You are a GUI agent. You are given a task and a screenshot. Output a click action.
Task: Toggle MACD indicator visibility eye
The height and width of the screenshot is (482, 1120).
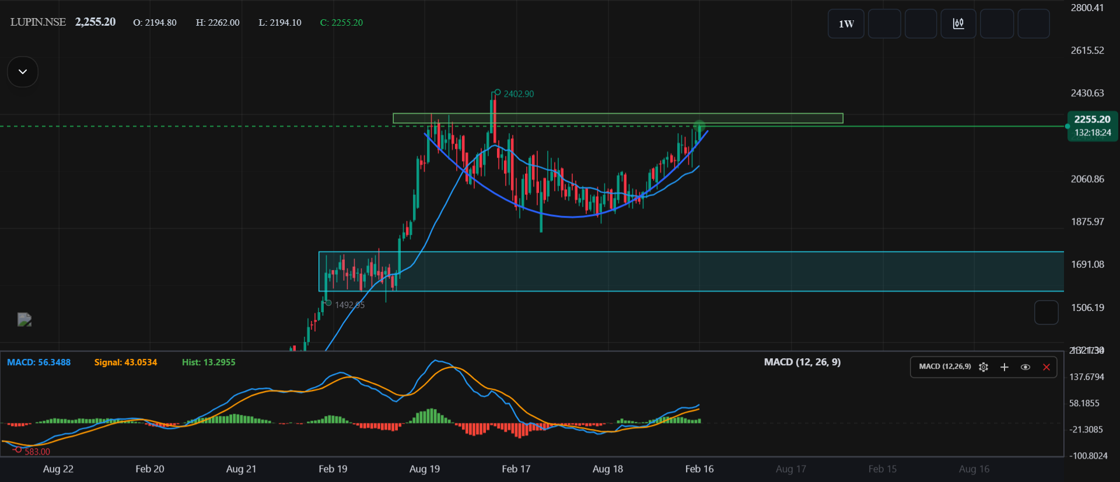tap(1025, 367)
